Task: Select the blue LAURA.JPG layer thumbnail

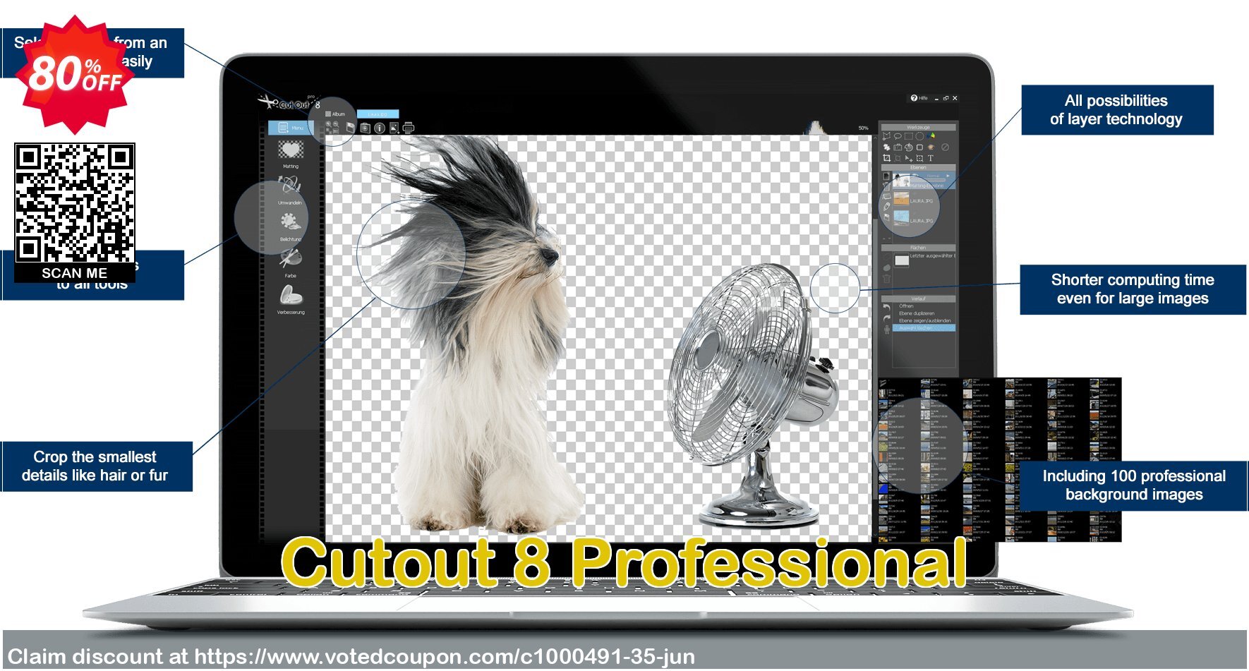Action: coord(901,217)
